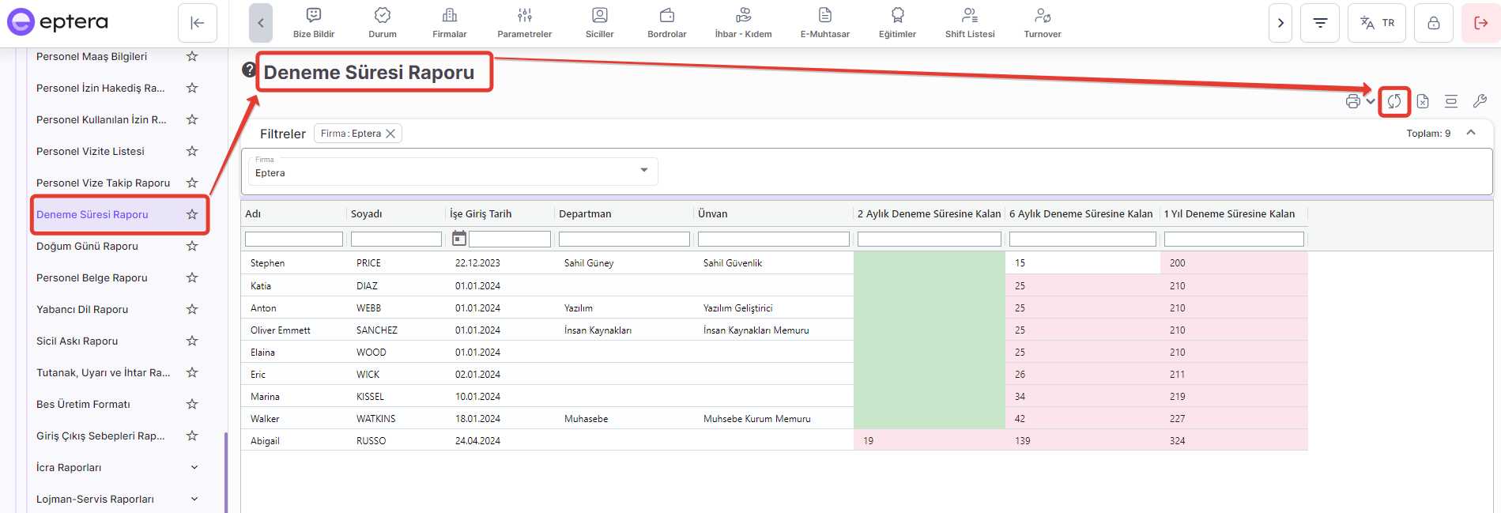Expand İcra Raporları section
This screenshot has height=513, width=1501.
coord(194,467)
